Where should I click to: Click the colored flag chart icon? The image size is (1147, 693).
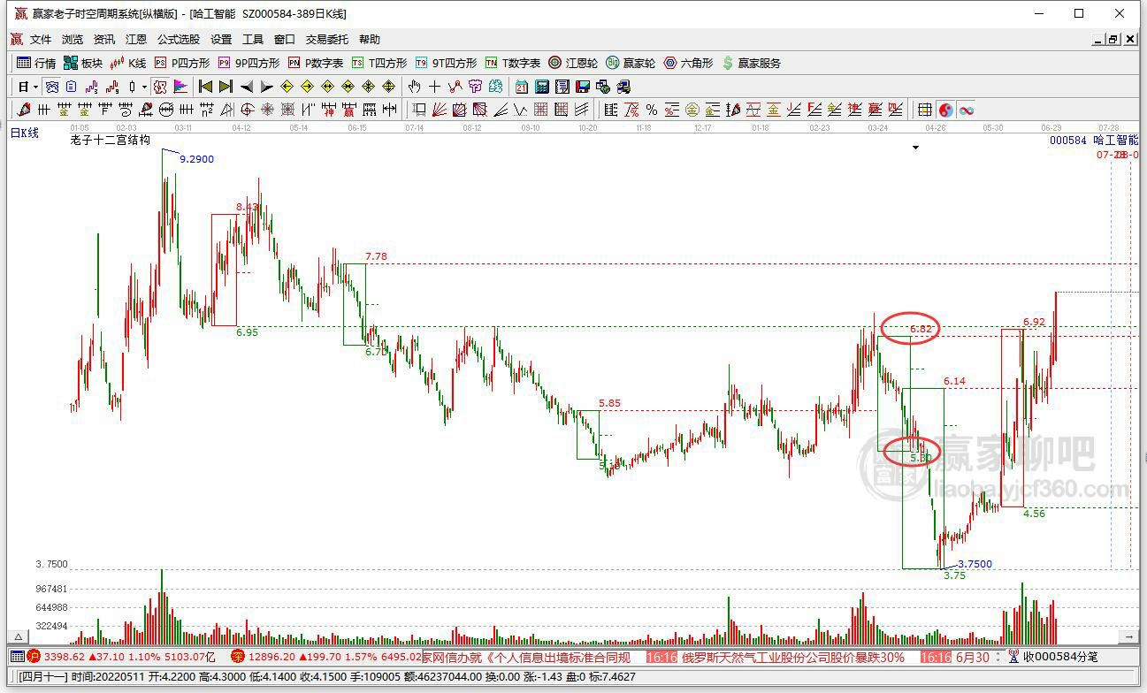[180, 87]
